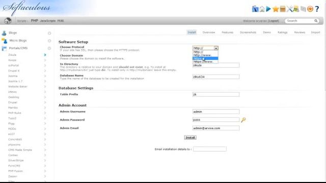The width and height of the screenshot is (326, 183).
Task: Click the blue control panel icon in header
Action: [255, 9]
